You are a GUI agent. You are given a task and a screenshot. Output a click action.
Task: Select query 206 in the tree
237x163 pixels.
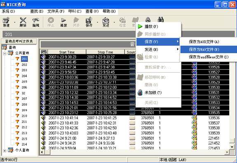24,87
